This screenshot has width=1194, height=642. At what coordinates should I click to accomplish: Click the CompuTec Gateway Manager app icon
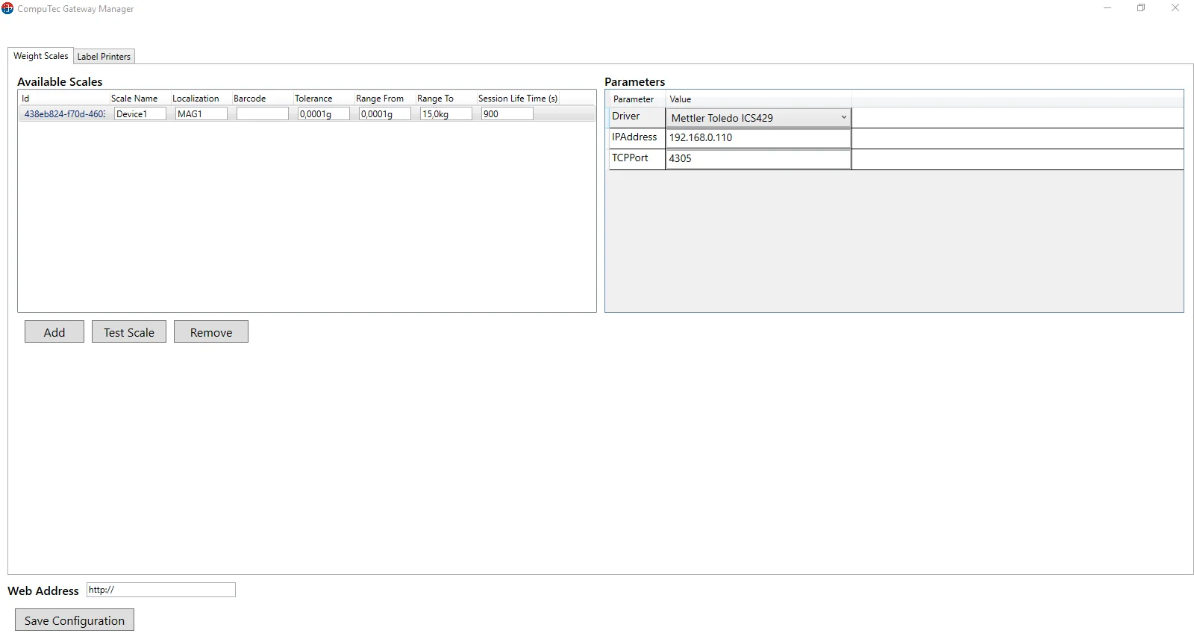coord(7,8)
